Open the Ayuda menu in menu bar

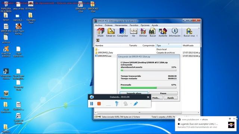click(x=155, y=25)
